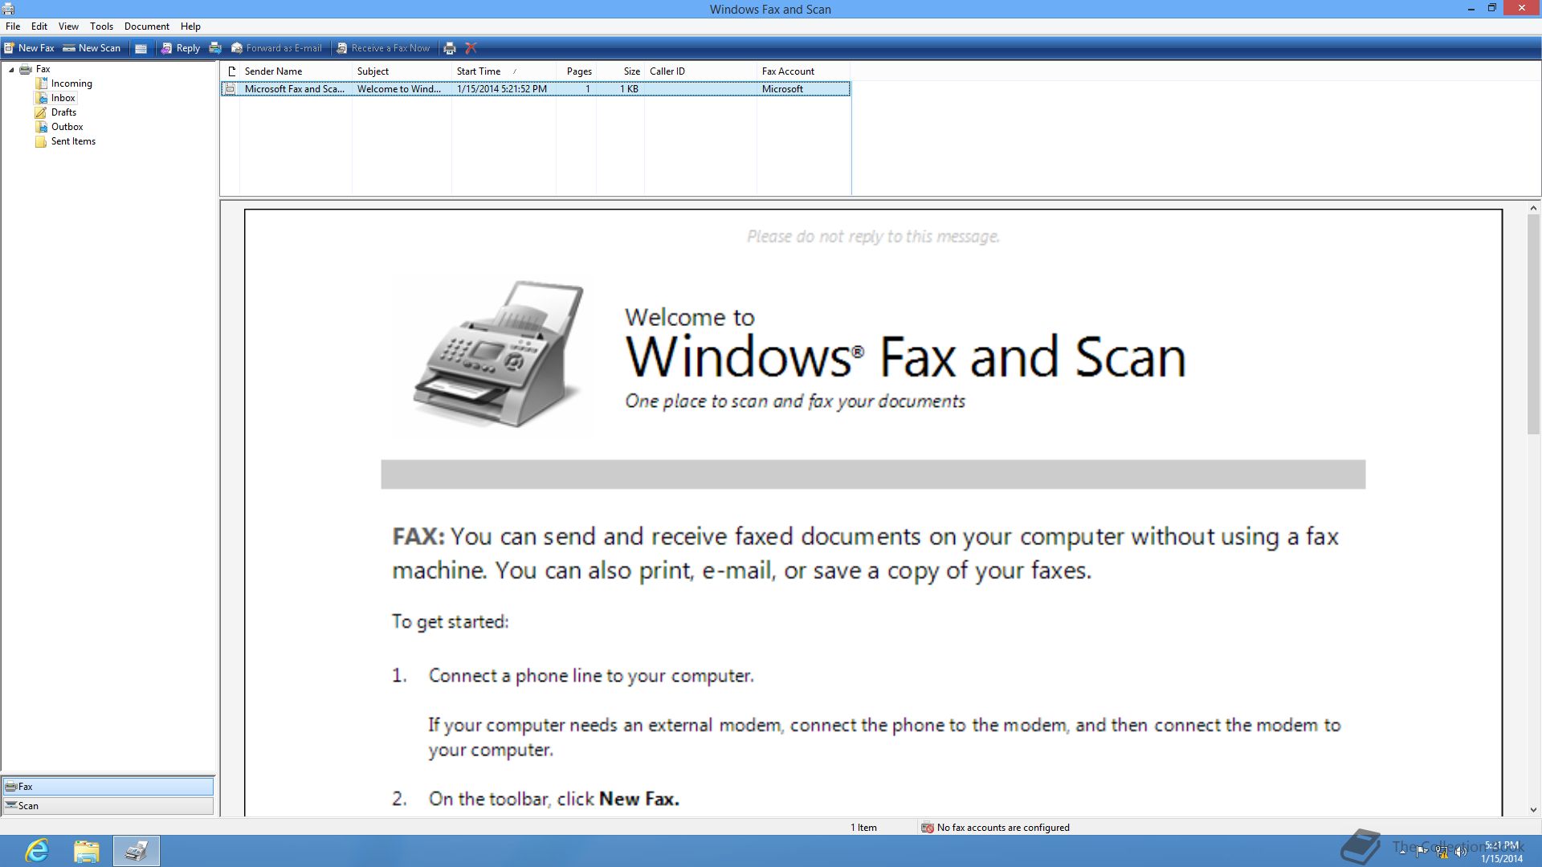Click the document type column header icon
The height and width of the screenshot is (867, 1542).
[231, 71]
